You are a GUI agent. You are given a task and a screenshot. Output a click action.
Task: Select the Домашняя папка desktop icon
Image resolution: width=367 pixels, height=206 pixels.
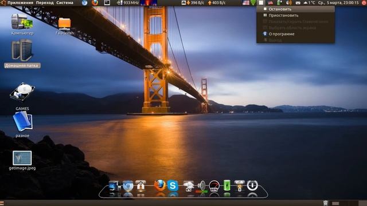click(22, 50)
